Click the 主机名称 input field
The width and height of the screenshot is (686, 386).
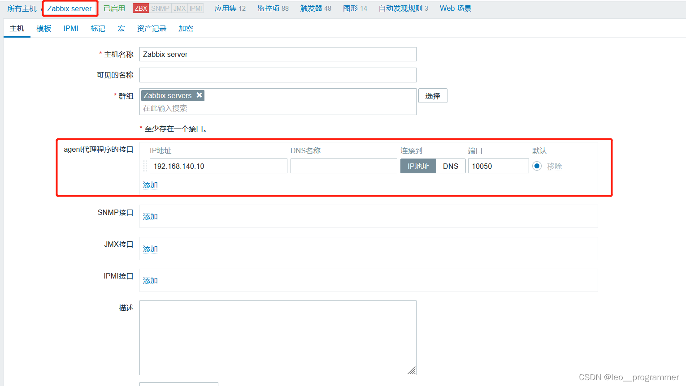coord(278,54)
